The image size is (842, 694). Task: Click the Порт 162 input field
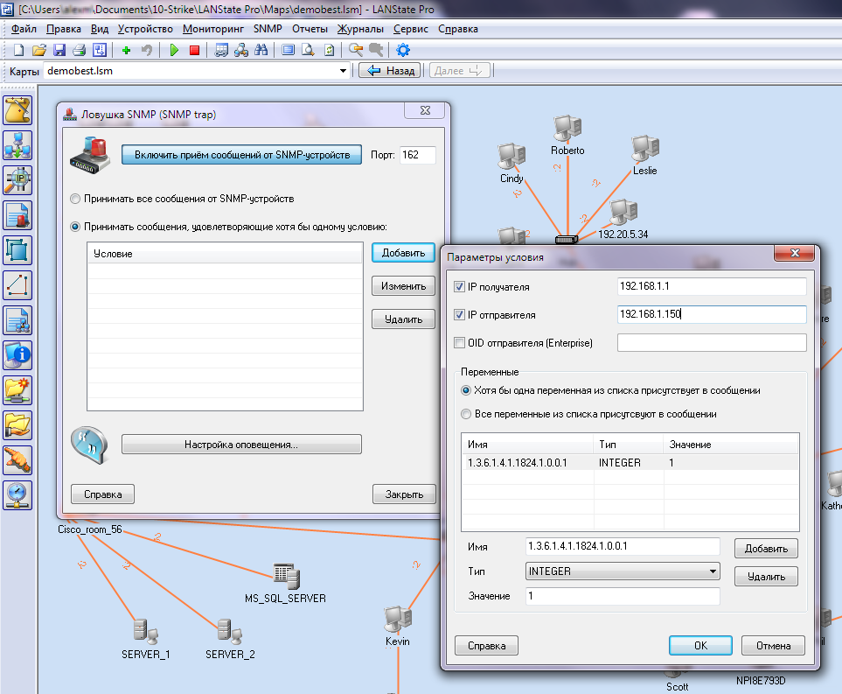tap(417, 155)
